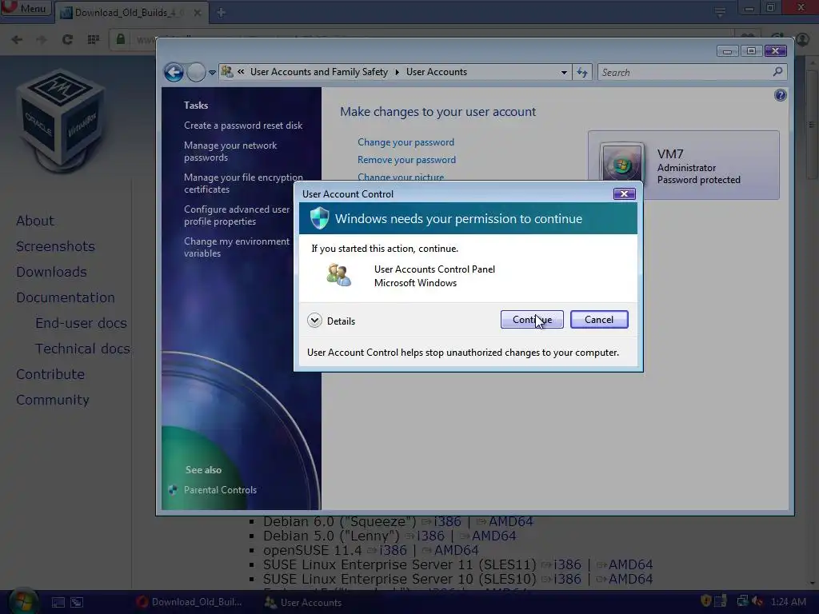Image resolution: width=819 pixels, height=614 pixels.
Task: Open the address bar history dropdown arrow
Action: [x=564, y=73]
